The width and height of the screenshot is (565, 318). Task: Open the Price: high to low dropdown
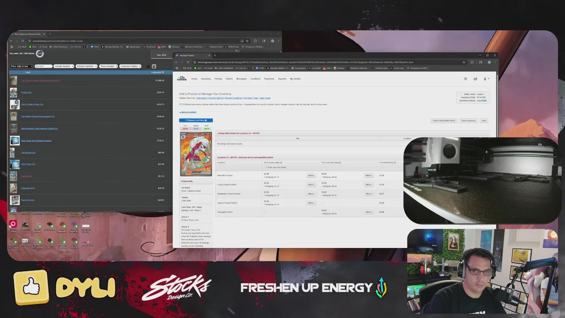point(21,66)
